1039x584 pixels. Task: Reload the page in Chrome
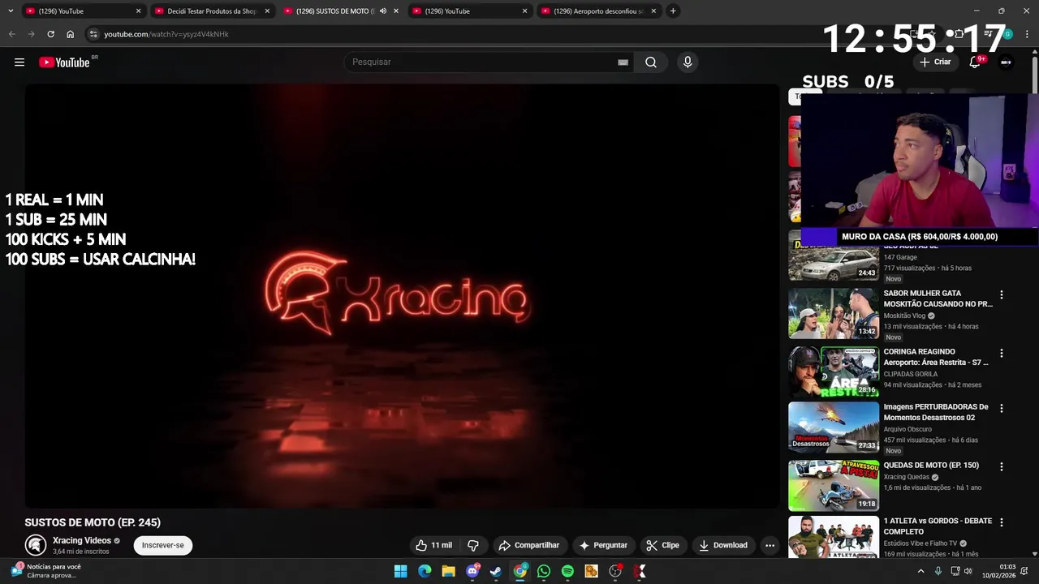pyautogui.click(x=50, y=34)
